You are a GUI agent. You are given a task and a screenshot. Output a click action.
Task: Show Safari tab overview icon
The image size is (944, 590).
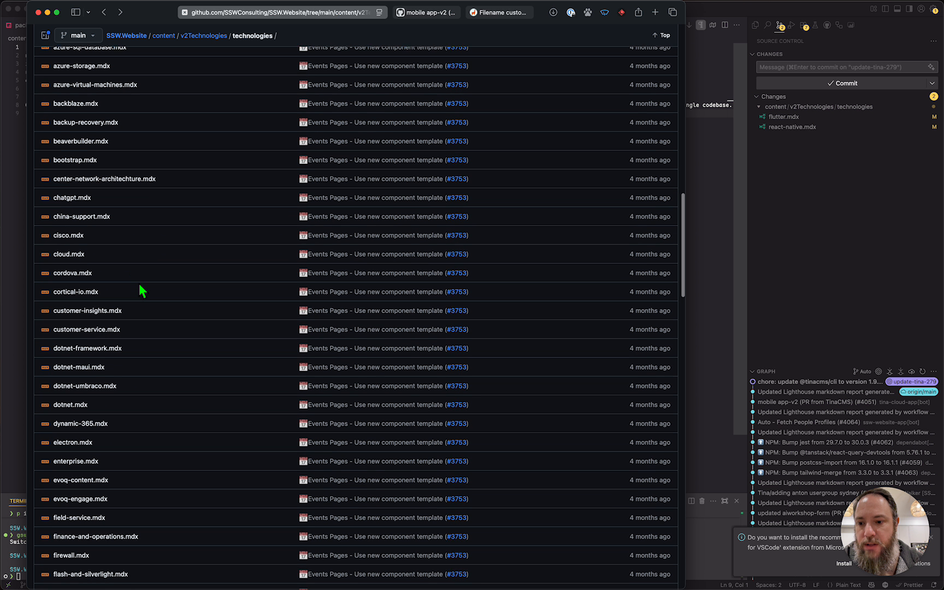point(672,12)
